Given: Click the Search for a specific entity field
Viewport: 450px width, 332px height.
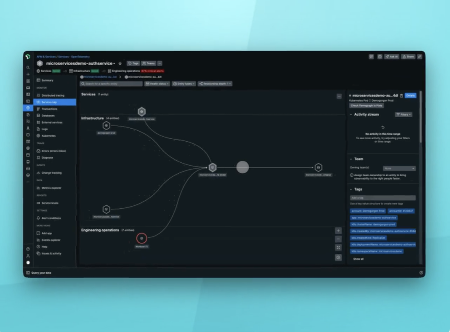Looking at the screenshot, I should coord(111,84).
